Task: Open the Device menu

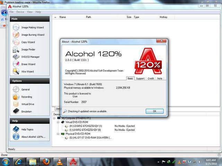Action: (20, 12)
